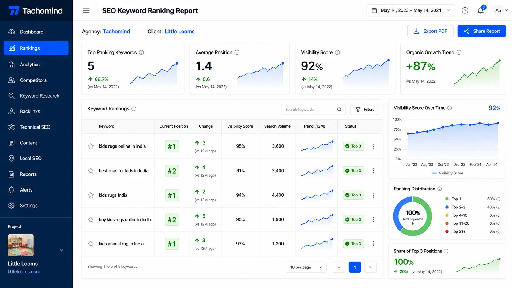512x288 pixels.
Task: Sort by the Current Position column header
Action: point(174,126)
